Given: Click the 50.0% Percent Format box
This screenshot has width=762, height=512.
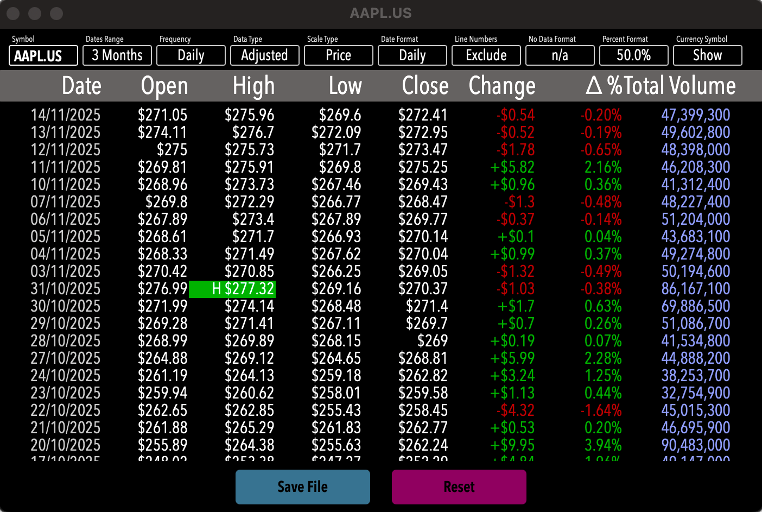Looking at the screenshot, I should tap(634, 55).
